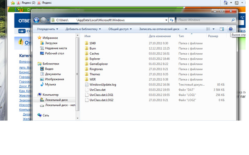Click the '85 КБ' size cell
This screenshot has width=249, height=155.
pyautogui.click(x=221, y=85)
